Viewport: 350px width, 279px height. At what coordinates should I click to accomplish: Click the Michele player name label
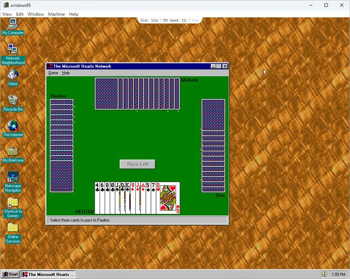click(190, 80)
